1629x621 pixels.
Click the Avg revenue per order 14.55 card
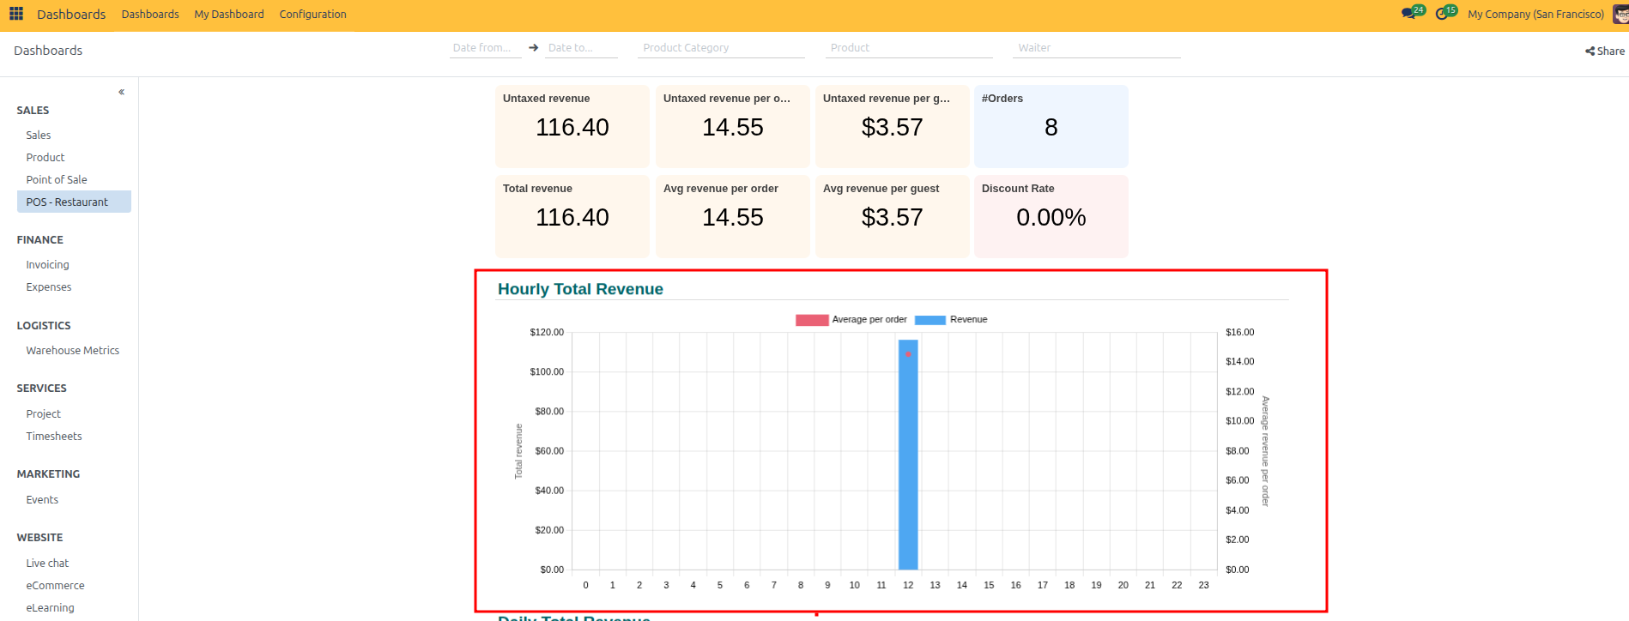pyautogui.click(x=733, y=216)
